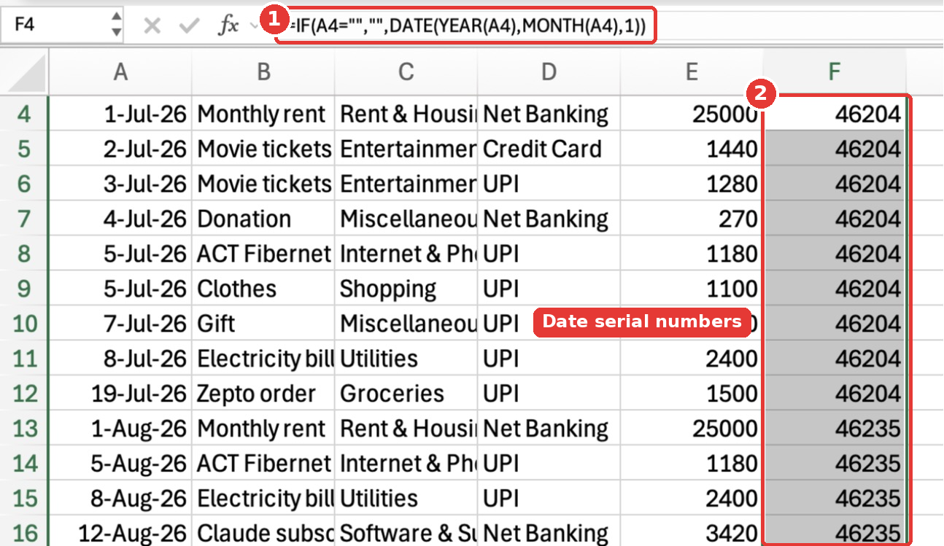Click the Clothes description cell
The height and width of the screenshot is (546, 944).
tap(263, 289)
